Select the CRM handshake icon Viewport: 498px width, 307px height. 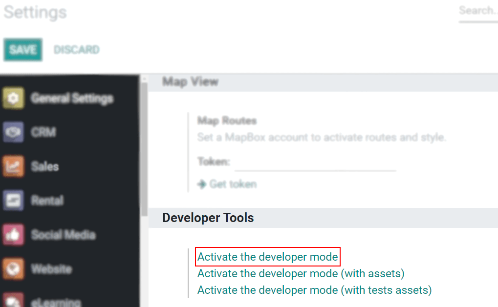click(x=13, y=132)
